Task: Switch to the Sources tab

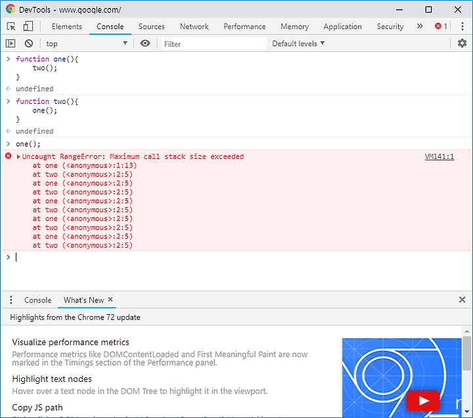Action: click(x=152, y=26)
